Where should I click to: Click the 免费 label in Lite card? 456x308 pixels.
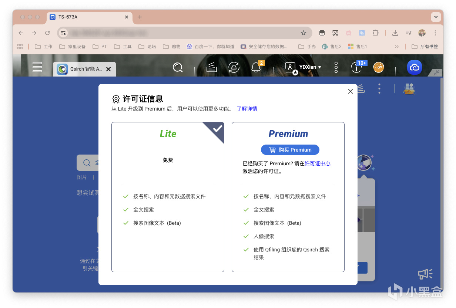click(168, 160)
